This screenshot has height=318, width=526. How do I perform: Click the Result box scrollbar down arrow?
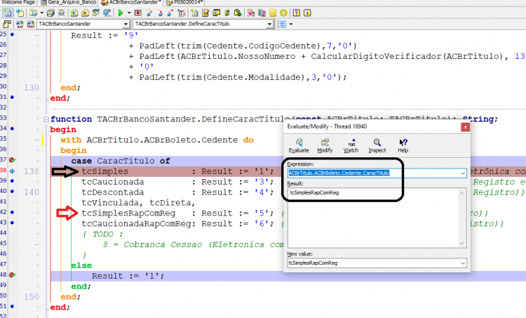coord(462,244)
